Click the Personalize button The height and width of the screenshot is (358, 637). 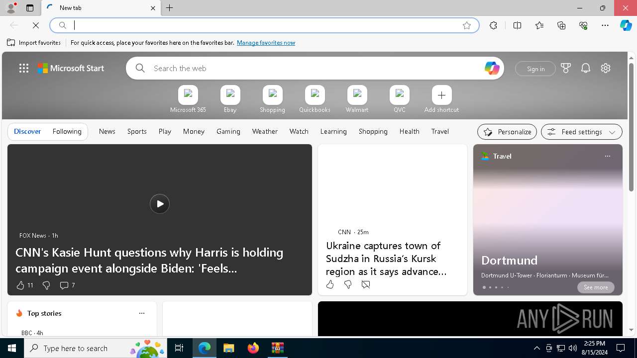pyautogui.click(x=507, y=132)
